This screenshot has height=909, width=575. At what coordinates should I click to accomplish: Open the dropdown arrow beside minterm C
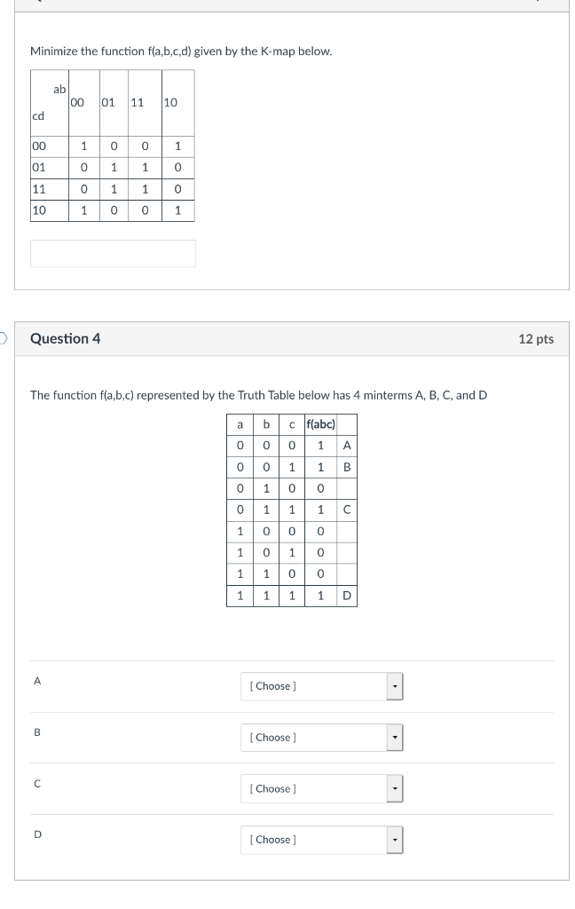tap(394, 788)
